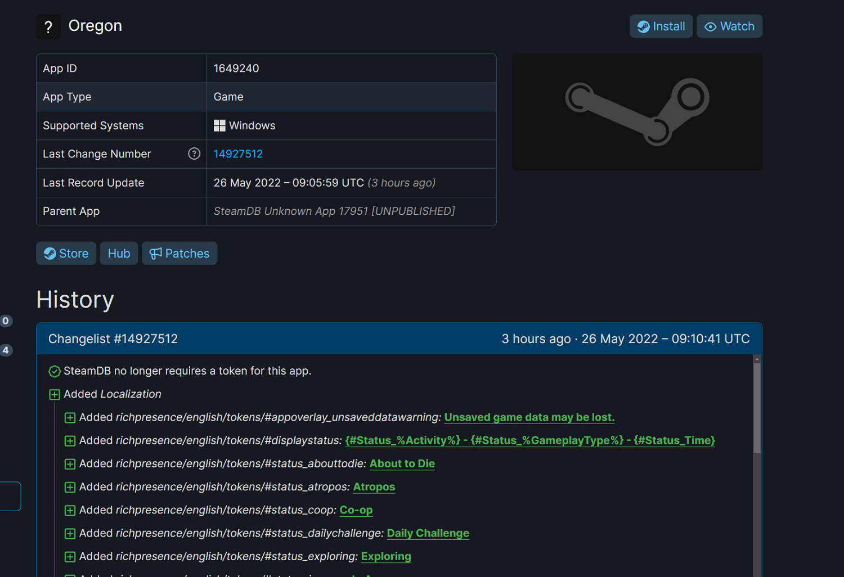This screenshot has height=577, width=844.
Task: Click the changelist scrollbar thumb
Action: 757,408
